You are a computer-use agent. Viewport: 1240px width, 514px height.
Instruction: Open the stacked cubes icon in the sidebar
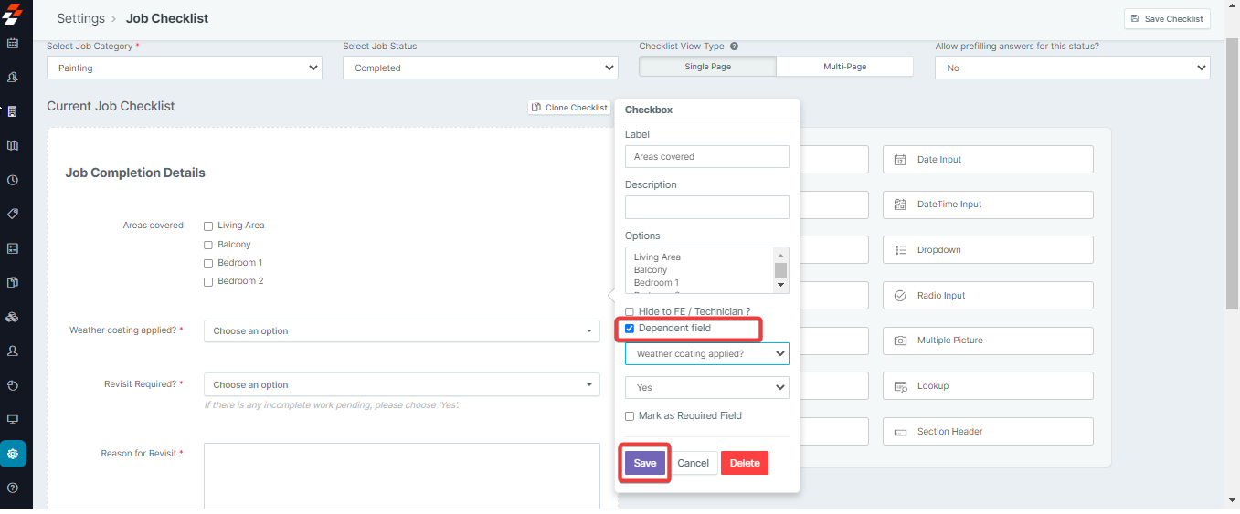point(13,317)
